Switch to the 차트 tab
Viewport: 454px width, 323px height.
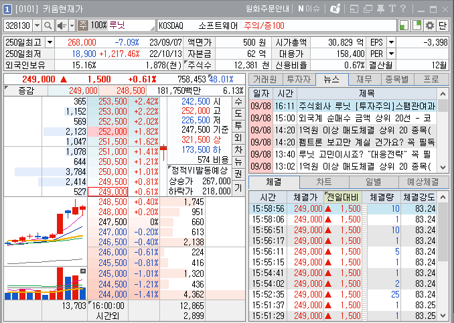324,182
